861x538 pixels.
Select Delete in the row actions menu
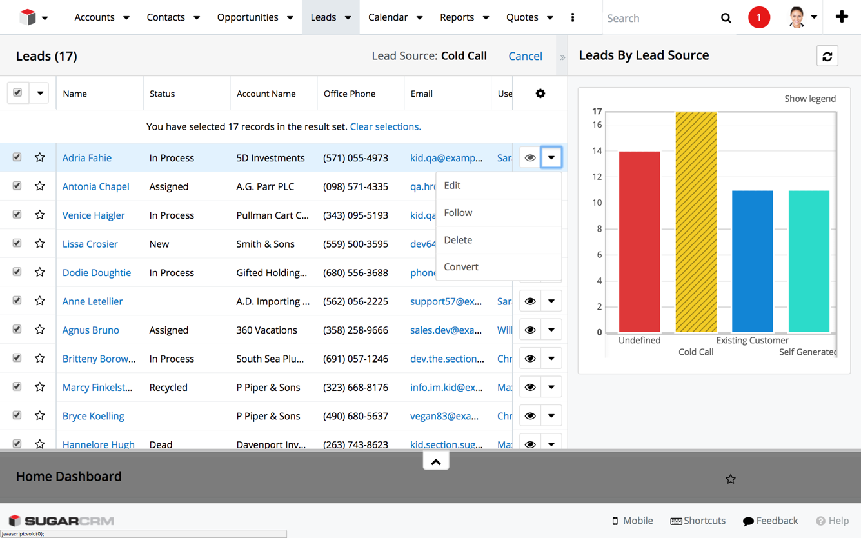tap(458, 239)
